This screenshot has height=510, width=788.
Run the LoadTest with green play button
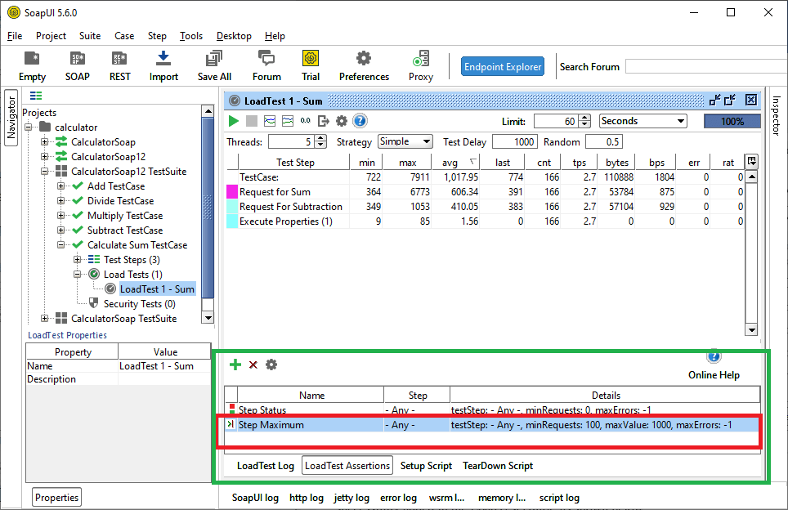[234, 121]
